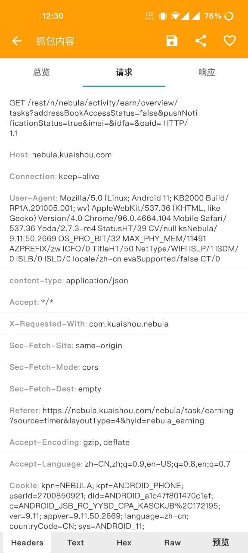The image size is (248, 553).
Task: Open the Raw view
Action: coord(172,543)
